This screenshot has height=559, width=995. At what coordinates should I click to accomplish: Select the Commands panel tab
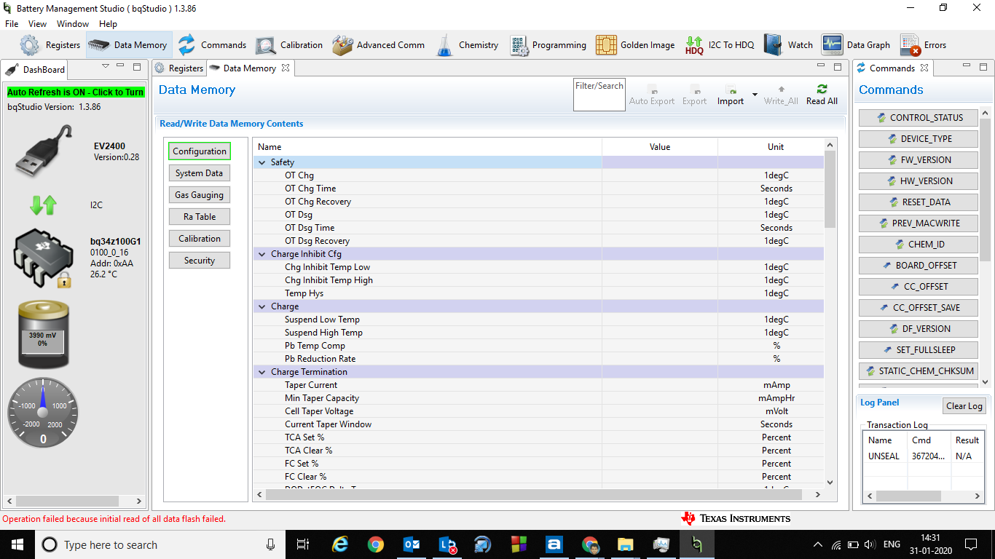tap(892, 68)
